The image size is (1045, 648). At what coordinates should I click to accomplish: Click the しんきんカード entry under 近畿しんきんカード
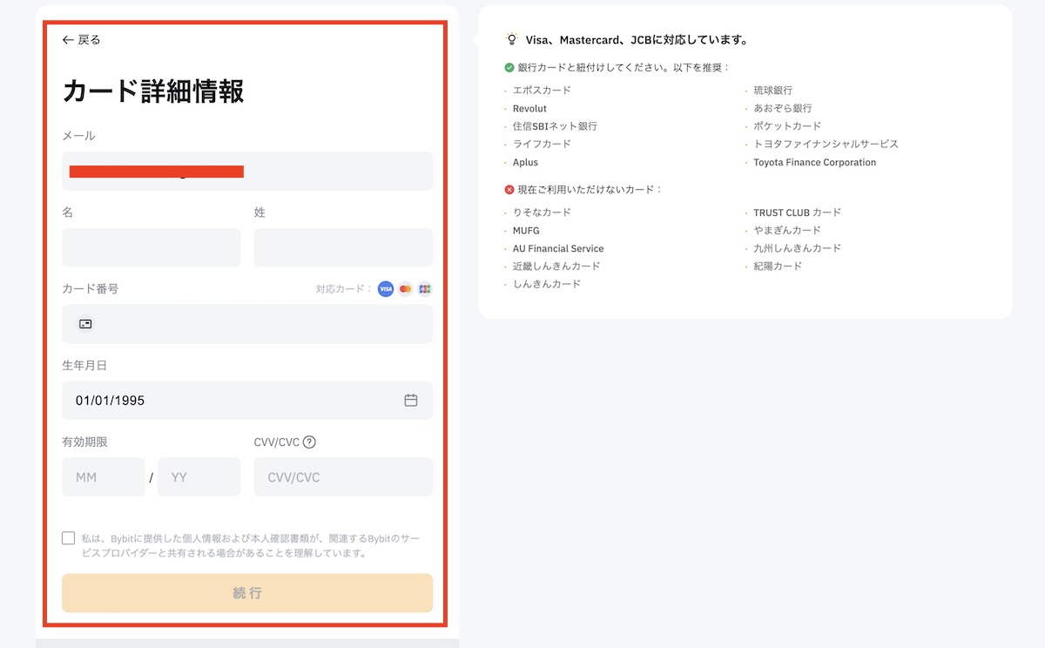547,284
